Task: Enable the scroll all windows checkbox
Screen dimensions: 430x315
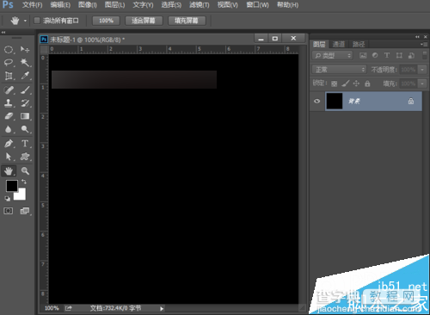Action: click(37, 21)
